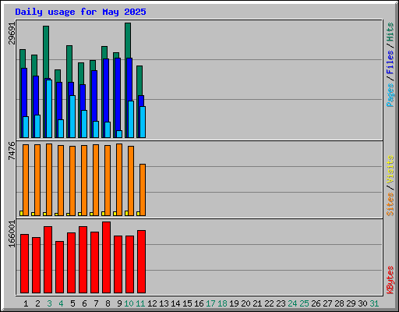Click the red KBytes bar for day 11
Screen dimensions: 399x312
pyautogui.click(x=141, y=261)
